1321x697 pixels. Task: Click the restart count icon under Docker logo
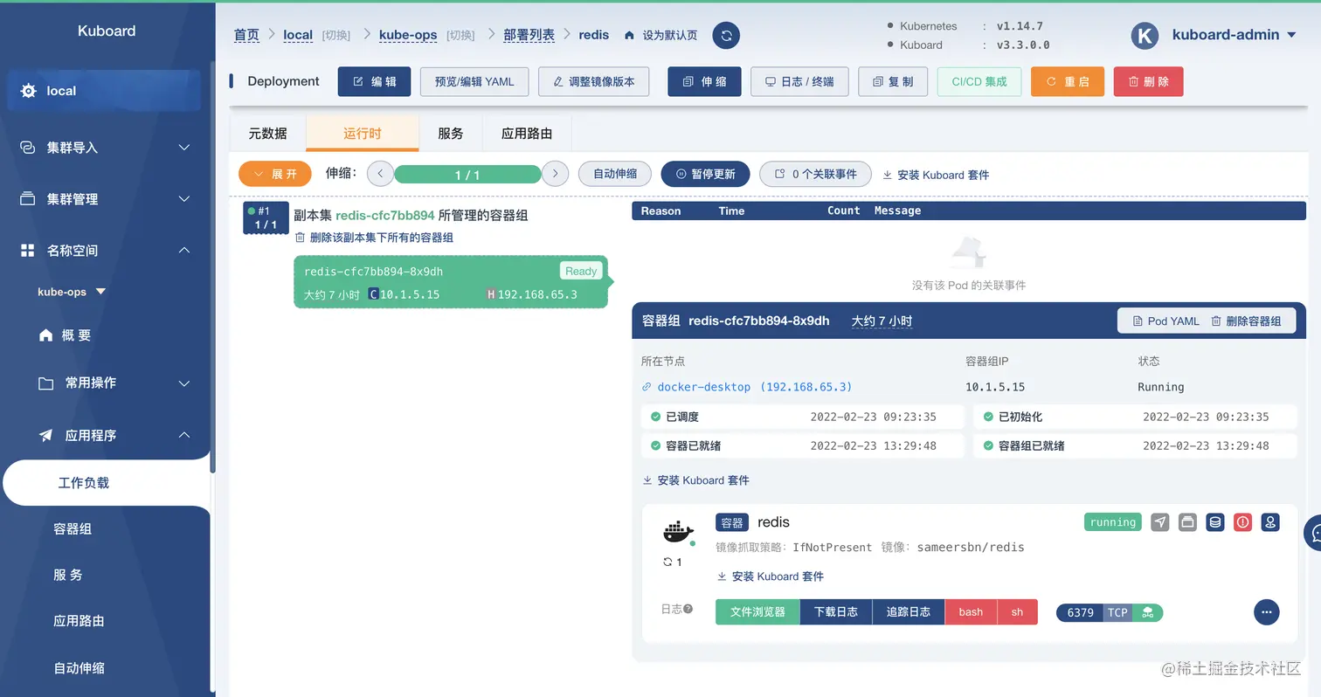667,562
